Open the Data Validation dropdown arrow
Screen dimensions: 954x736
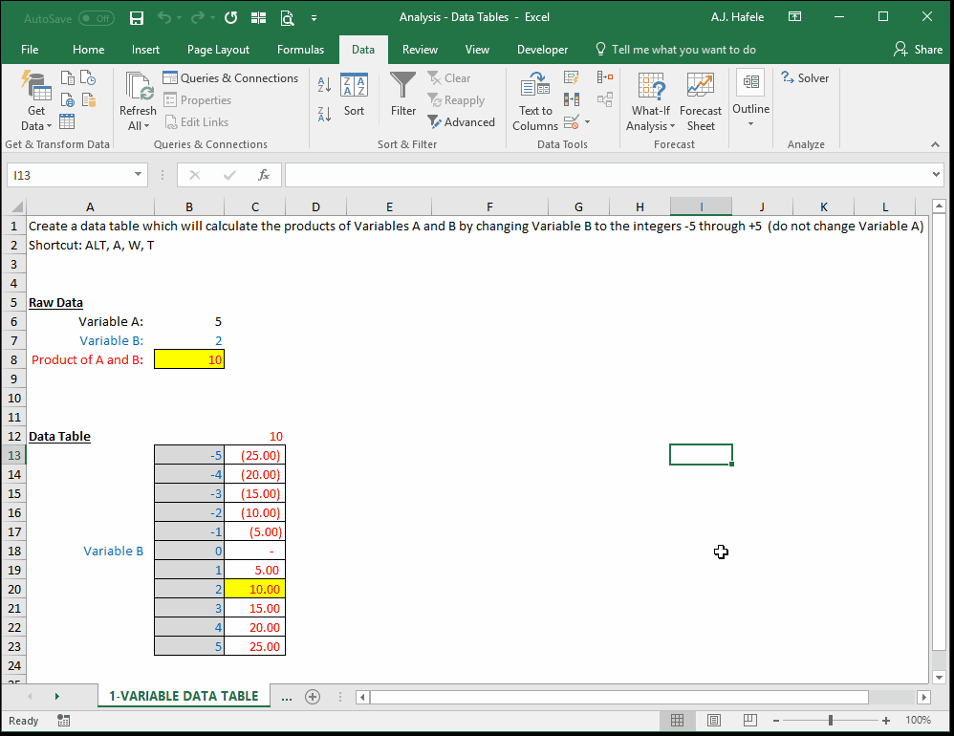click(x=587, y=121)
